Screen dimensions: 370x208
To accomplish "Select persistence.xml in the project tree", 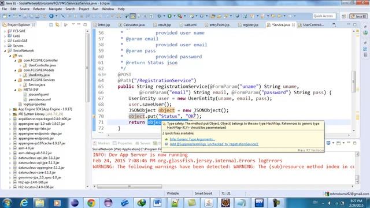I will [40, 99].
